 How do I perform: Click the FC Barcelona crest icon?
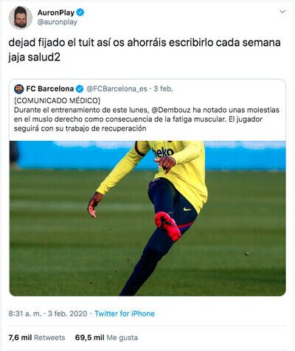tap(19, 89)
